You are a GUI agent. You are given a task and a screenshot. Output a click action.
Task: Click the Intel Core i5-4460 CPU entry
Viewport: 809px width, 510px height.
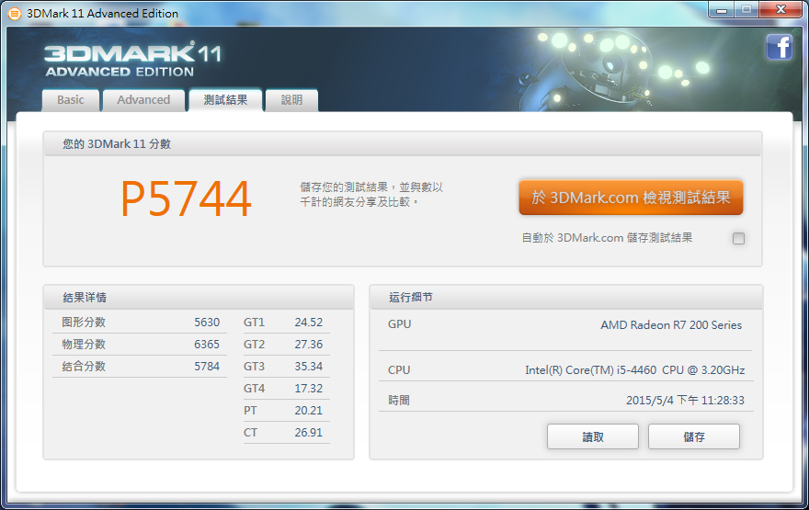pyautogui.click(x=634, y=370)
